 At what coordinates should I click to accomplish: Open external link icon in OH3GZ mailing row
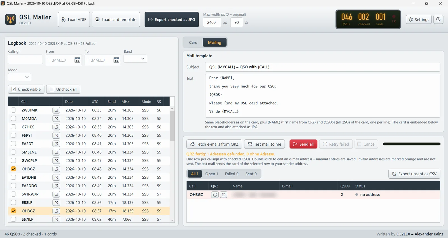tap(223, 195)
